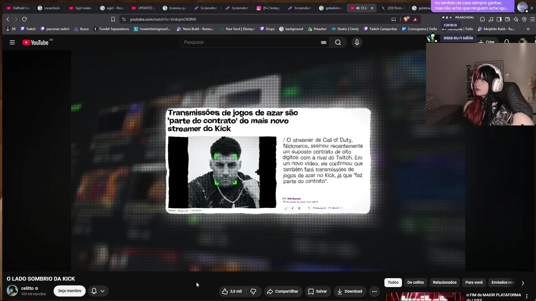Click the Download button

tap(350, 291)
